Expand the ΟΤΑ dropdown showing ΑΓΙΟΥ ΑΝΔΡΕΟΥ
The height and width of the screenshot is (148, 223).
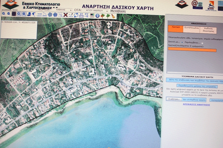pos(95,11)
